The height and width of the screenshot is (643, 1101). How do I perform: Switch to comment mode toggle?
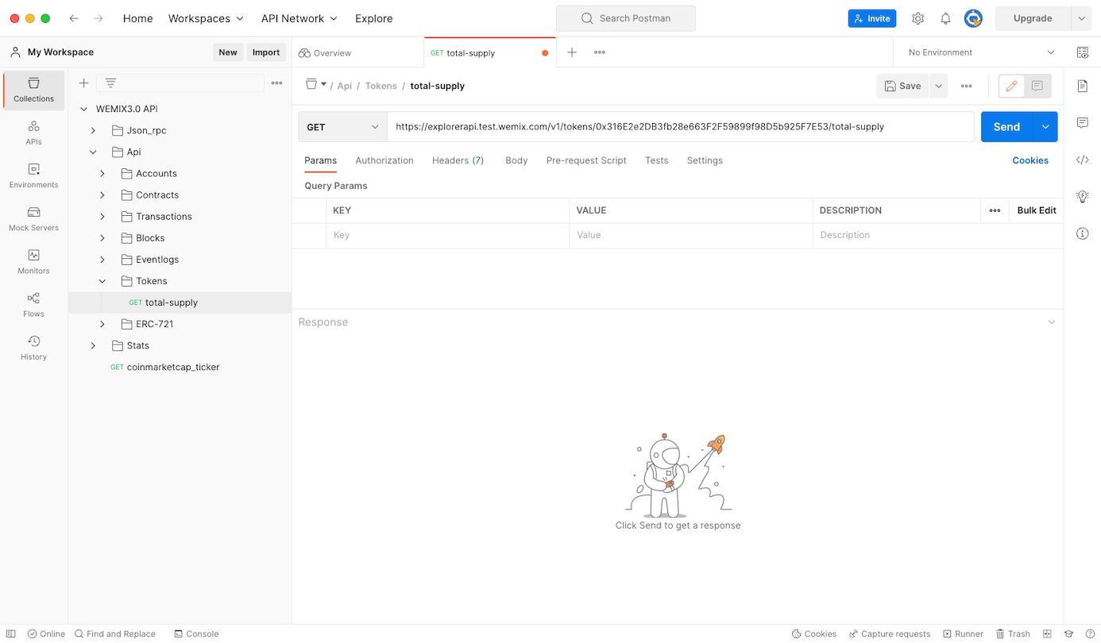(1037, 86)
